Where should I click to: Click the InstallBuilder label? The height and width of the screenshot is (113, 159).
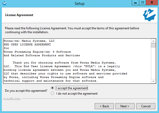tap(11, 99)
